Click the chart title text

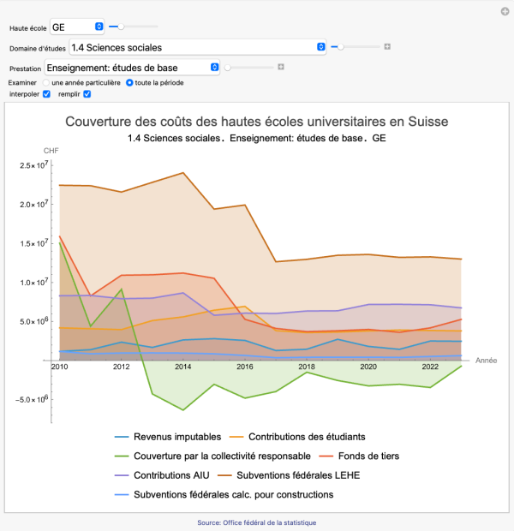tap(256, 122)
